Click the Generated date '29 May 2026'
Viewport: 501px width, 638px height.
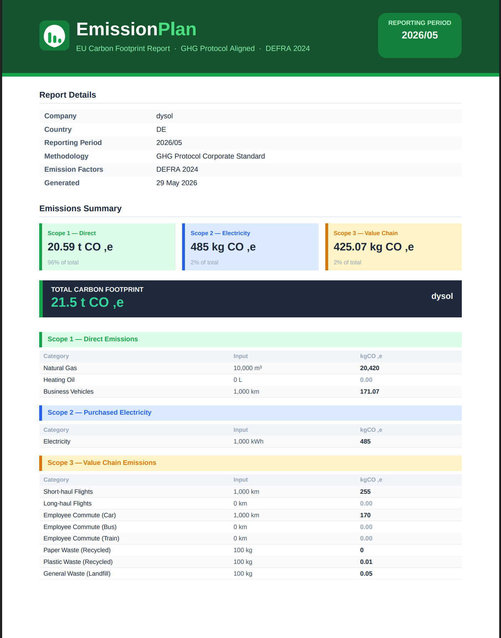(x=177, y=183)
